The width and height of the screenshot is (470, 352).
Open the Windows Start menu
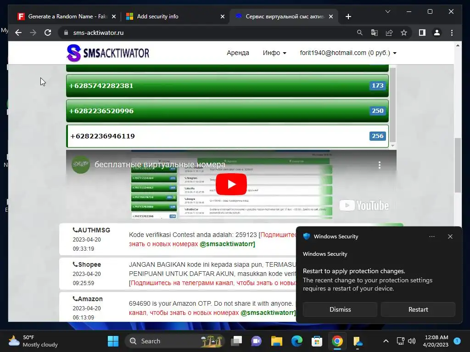click(113, 341)
